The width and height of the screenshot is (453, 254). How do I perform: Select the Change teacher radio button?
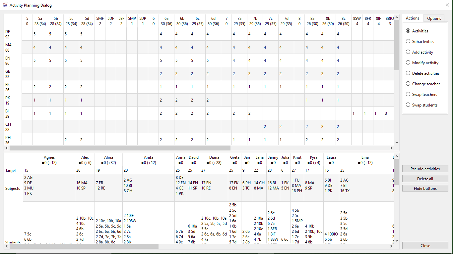point(423,84)
